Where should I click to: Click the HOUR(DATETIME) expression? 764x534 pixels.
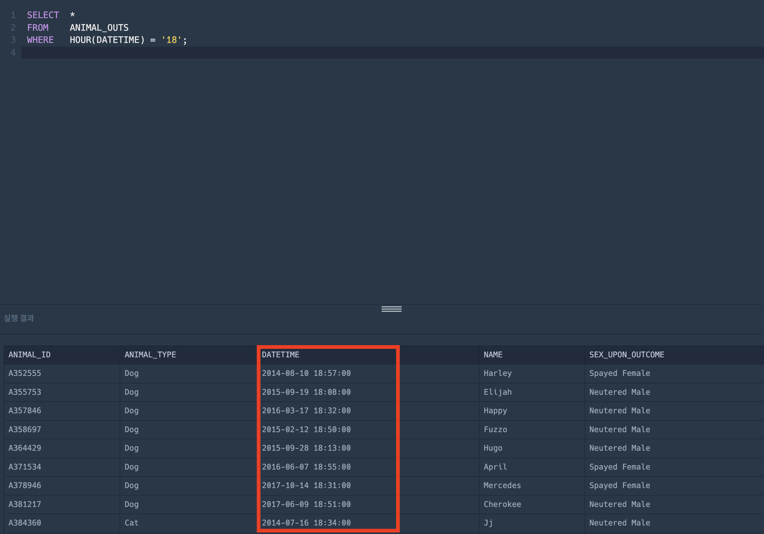coord(107,40)
